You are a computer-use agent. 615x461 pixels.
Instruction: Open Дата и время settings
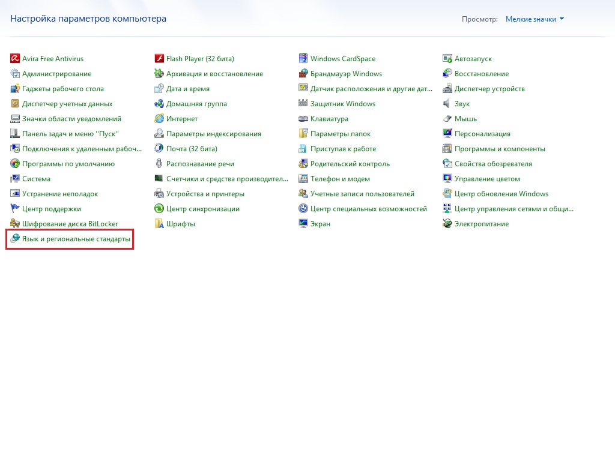(188, 89)
